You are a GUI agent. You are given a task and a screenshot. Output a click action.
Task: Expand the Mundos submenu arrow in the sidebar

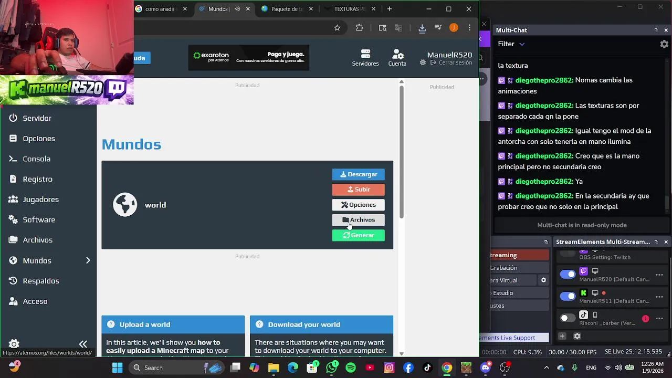[x=88, y=260]
